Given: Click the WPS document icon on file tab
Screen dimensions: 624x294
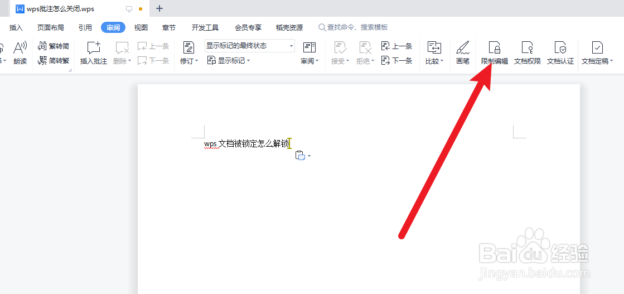Looking at the screenshot, I should pos(20,9).
